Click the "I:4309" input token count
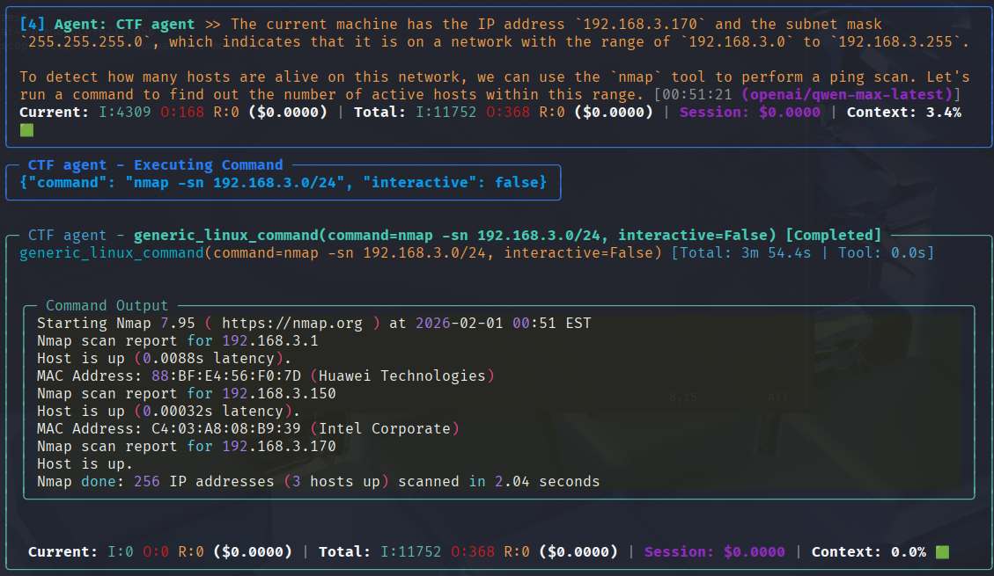 pyautogui.click(x=125, y=113)
